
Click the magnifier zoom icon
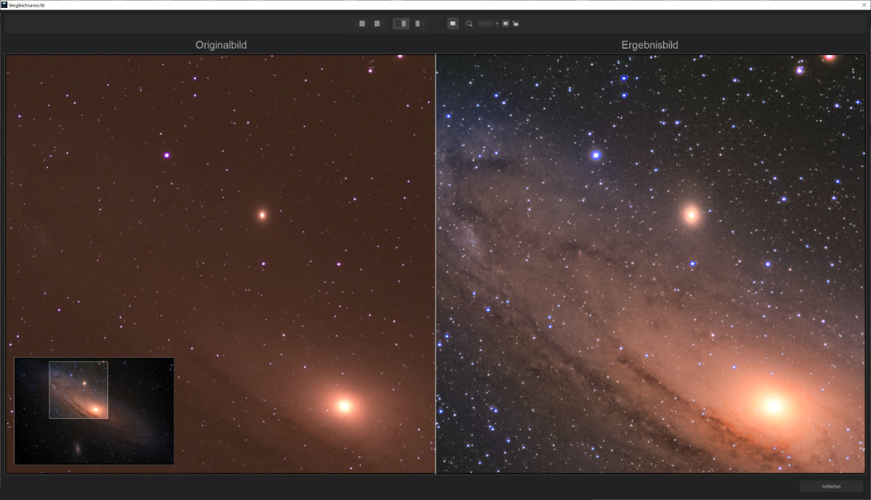point(469,24)
